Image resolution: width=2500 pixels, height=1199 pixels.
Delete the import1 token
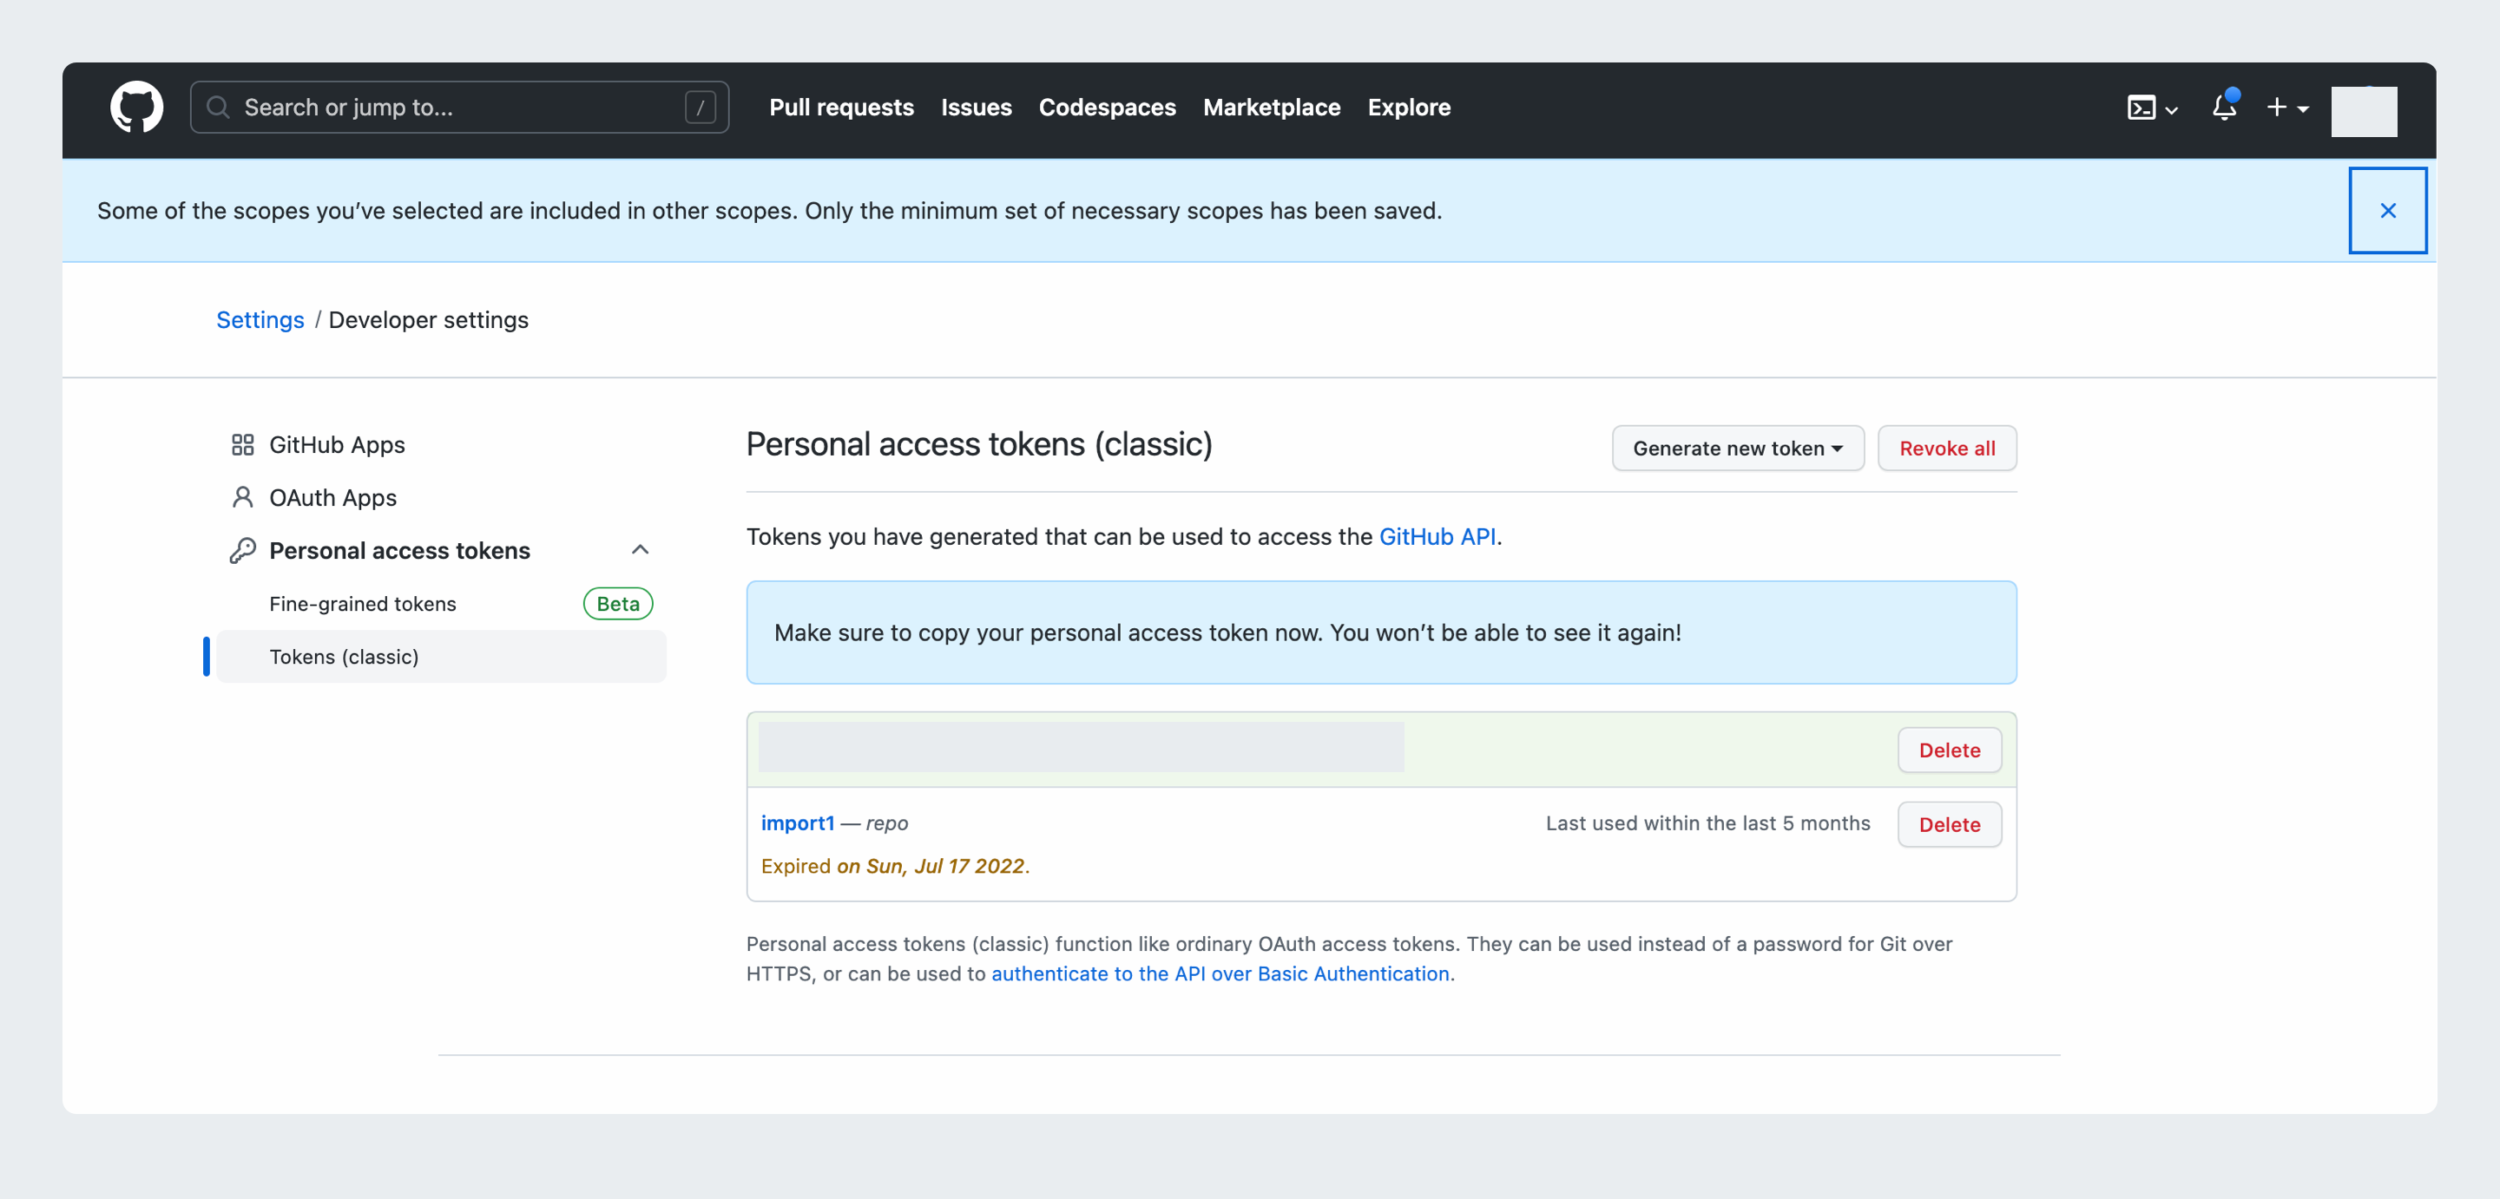click(1949, 823)
